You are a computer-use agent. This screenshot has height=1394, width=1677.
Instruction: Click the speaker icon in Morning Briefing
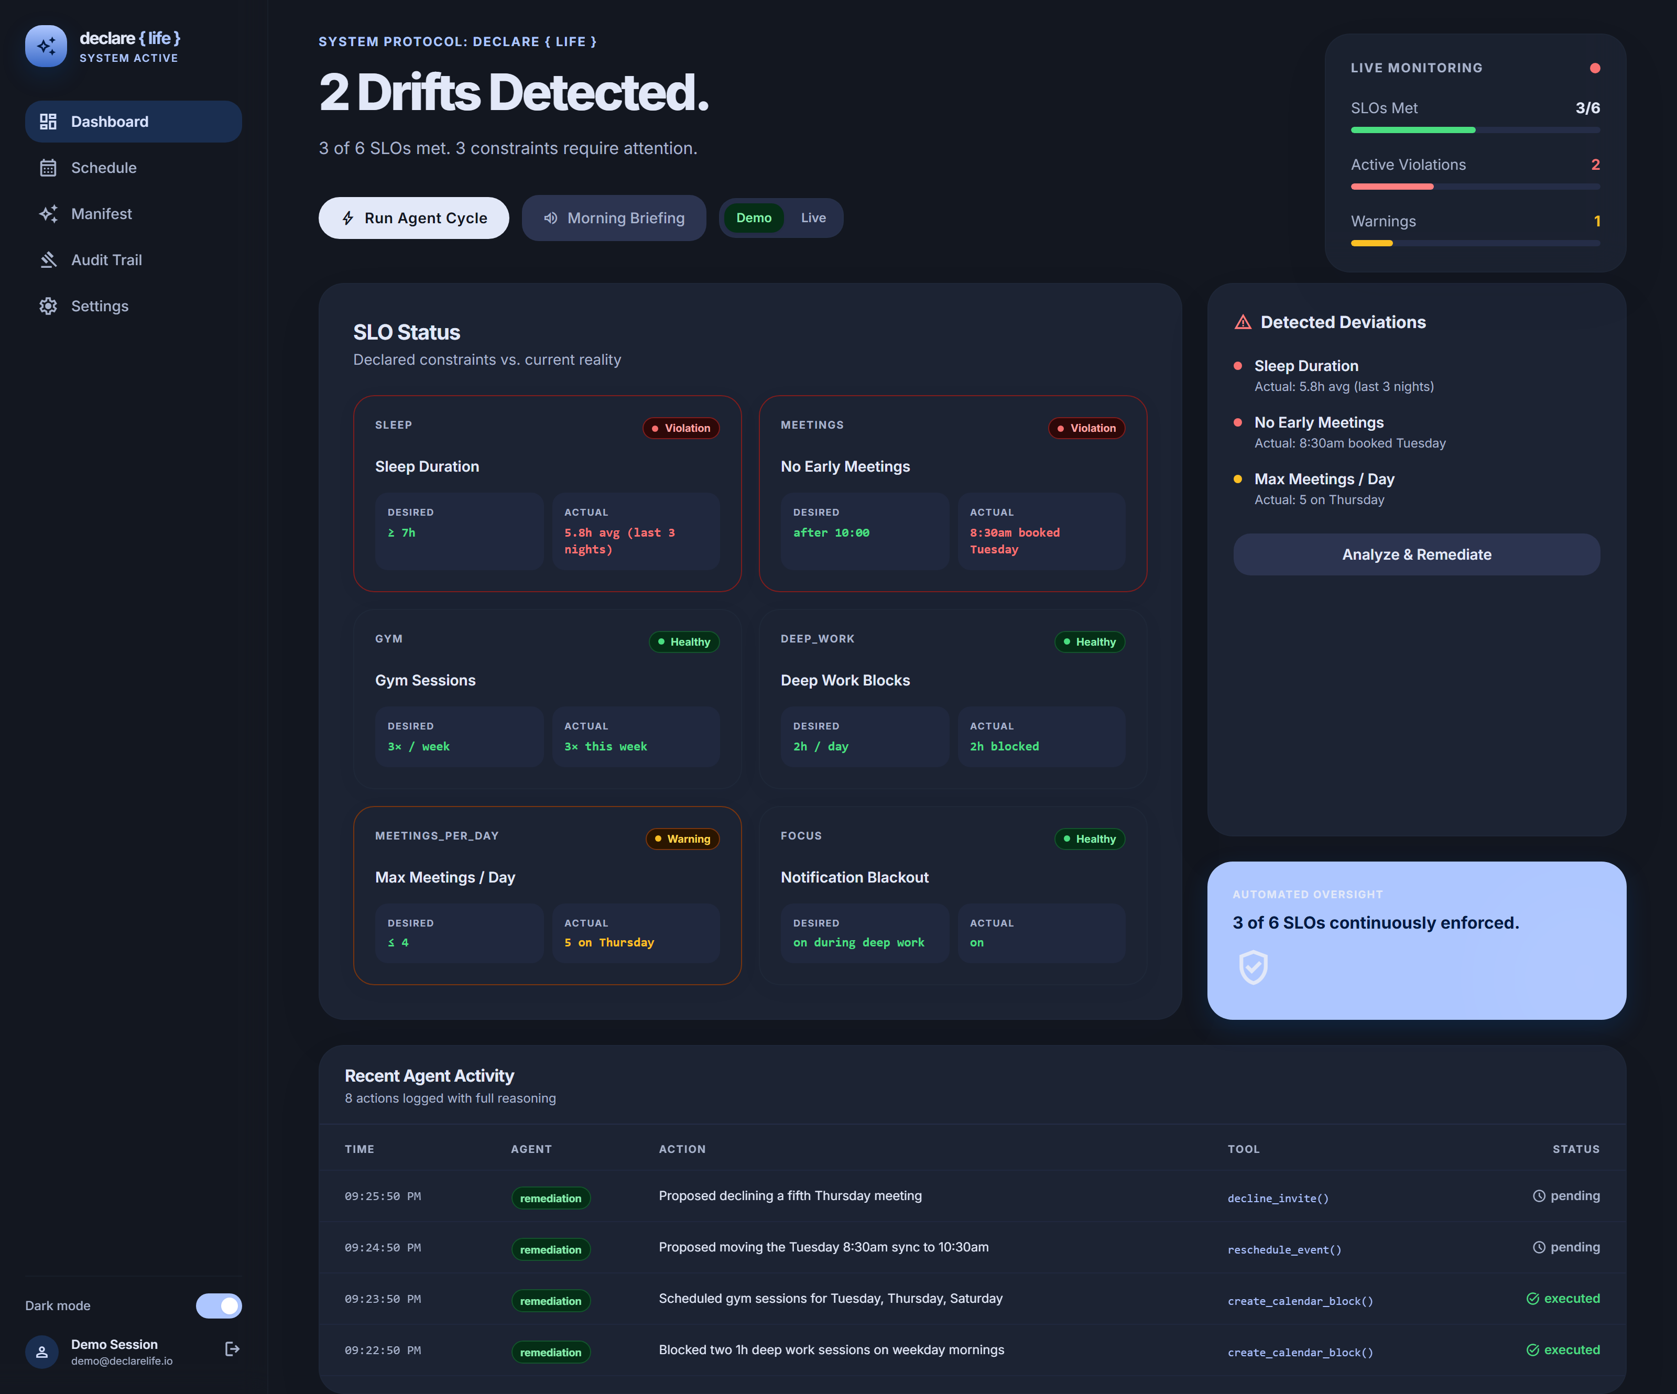pyautogui.click(x=551, y=218)
